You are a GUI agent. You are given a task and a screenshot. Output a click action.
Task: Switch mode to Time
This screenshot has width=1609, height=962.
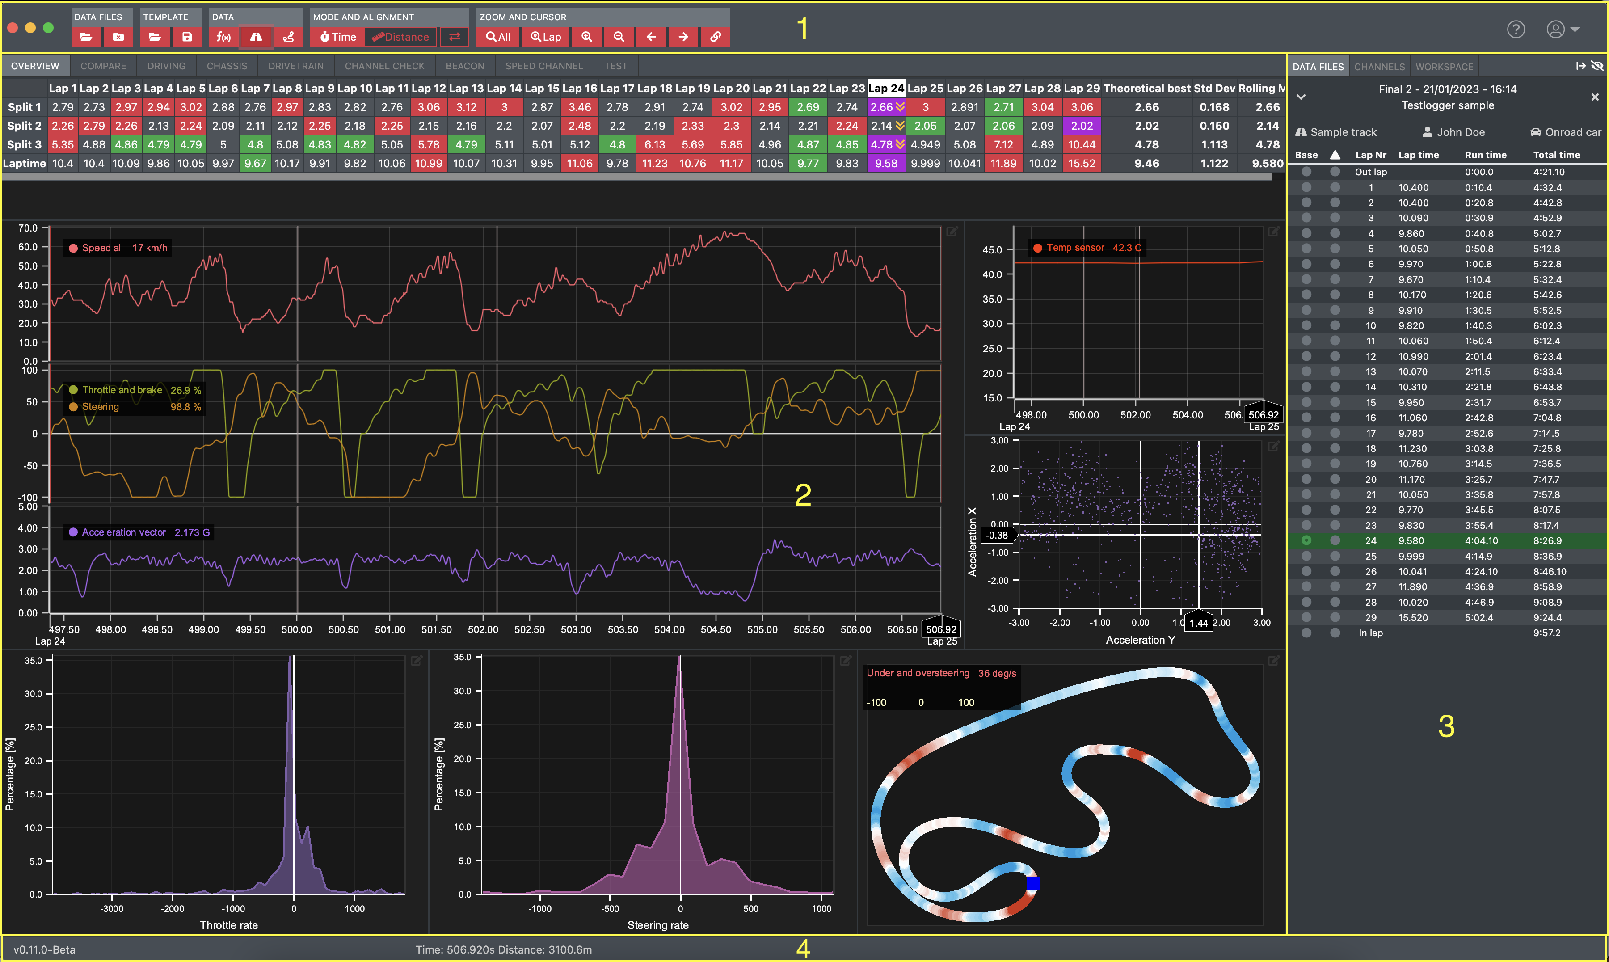[337, 37]
